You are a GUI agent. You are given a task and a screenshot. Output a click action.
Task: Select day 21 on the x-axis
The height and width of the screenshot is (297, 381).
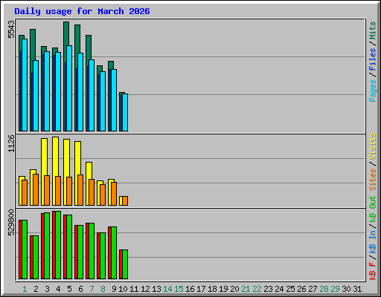click(246, 289)
